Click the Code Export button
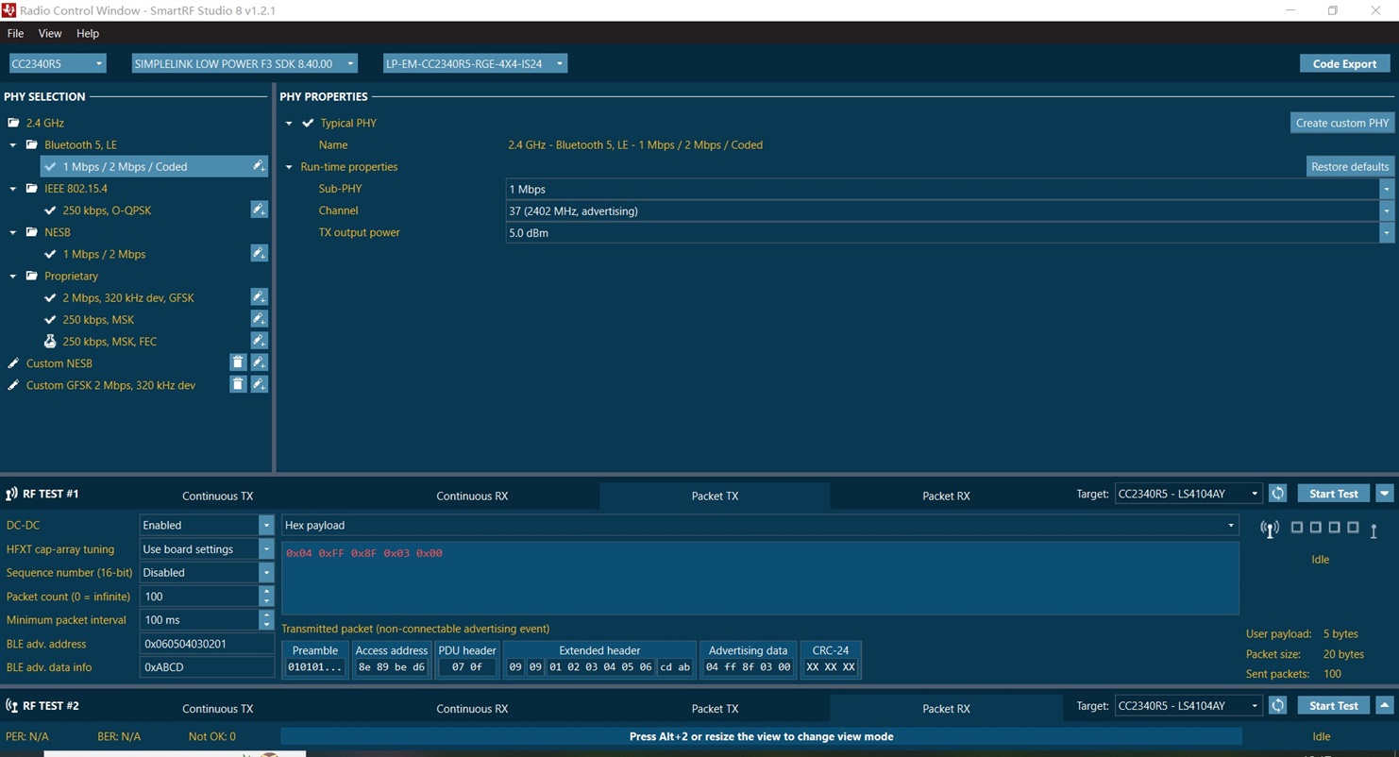 coord(1344,63)
